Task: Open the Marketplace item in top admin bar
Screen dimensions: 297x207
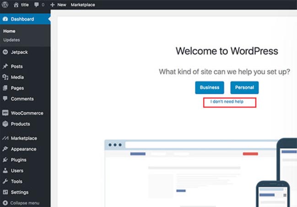Action: [83, 5]
